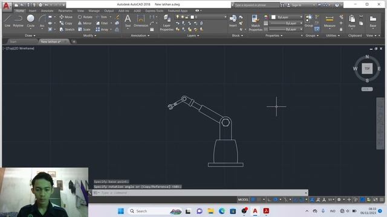Viewport: 387px width, 217px height.
Task: Toggle object snap in status bar
Action: (302, 200)
